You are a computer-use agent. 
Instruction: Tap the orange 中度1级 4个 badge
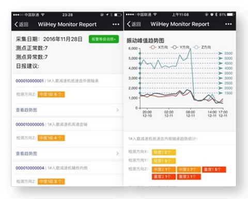pos(51,138)
